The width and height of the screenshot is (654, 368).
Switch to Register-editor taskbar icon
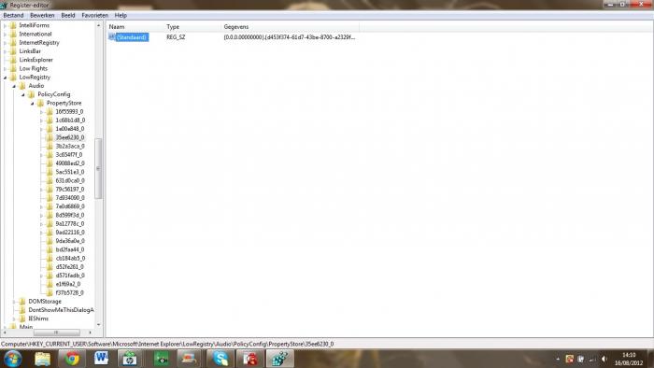pyautogui.click(x=280, y=359)
